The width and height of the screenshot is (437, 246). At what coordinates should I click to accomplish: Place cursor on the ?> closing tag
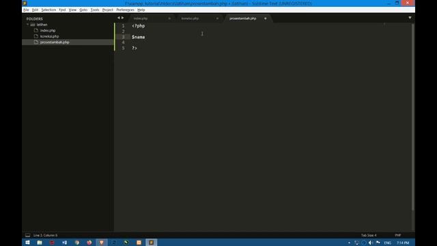(x=135, y=48)
